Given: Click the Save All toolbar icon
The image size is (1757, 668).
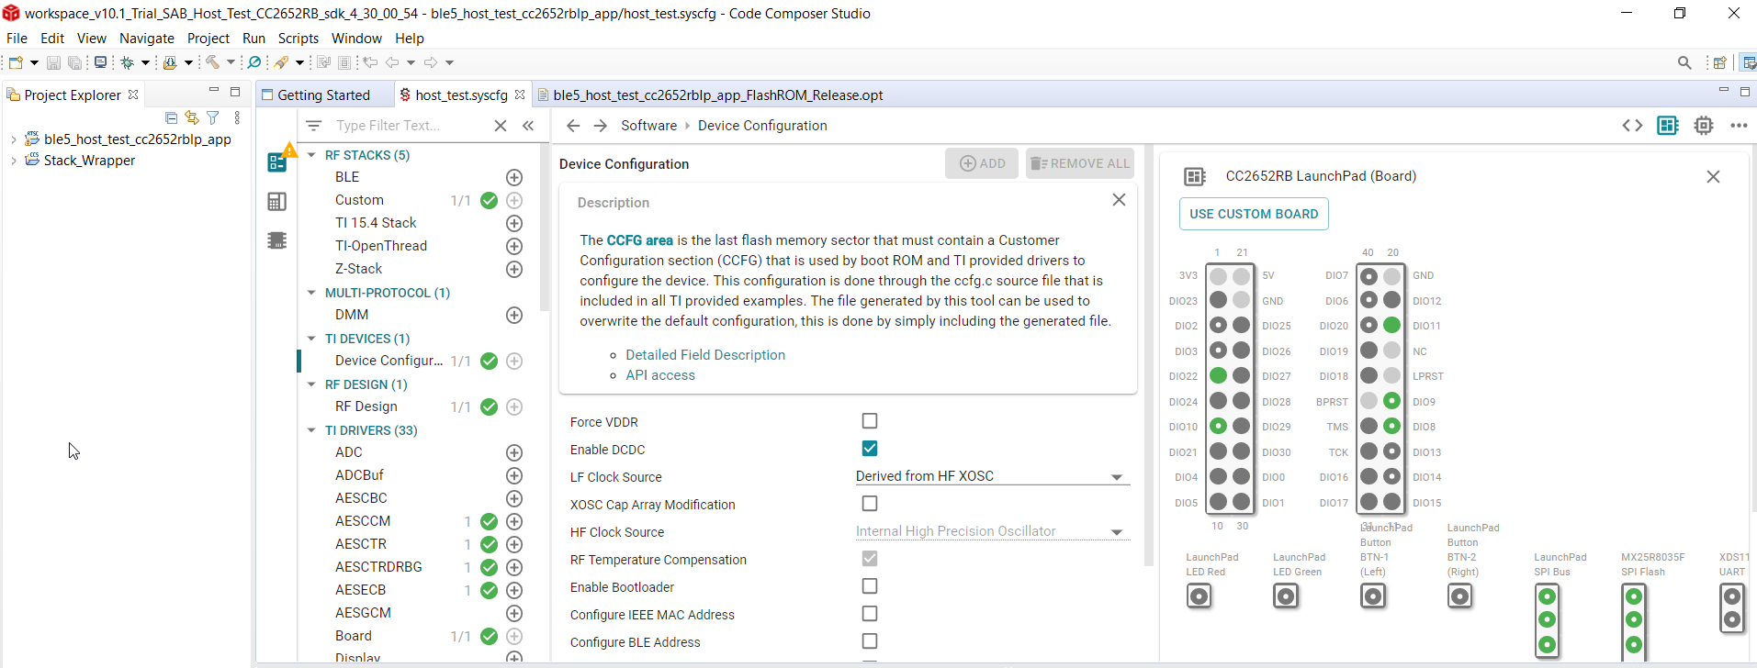Looking at the screenshot, I should point(75,62).
